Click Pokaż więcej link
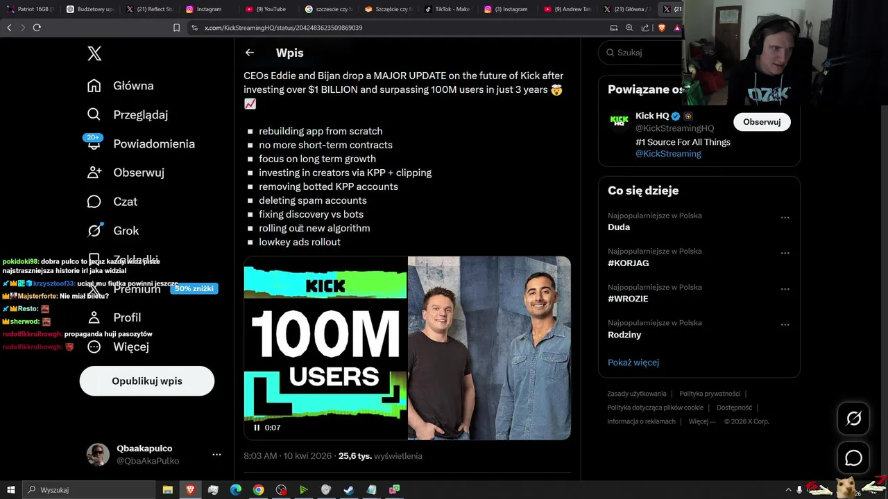888x499 pixels. click(x=633, y=362)
